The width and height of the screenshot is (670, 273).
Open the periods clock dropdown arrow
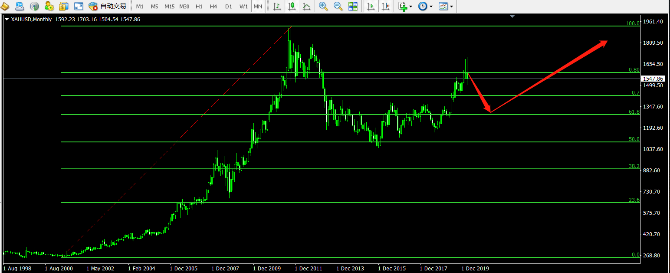point(431,7)
